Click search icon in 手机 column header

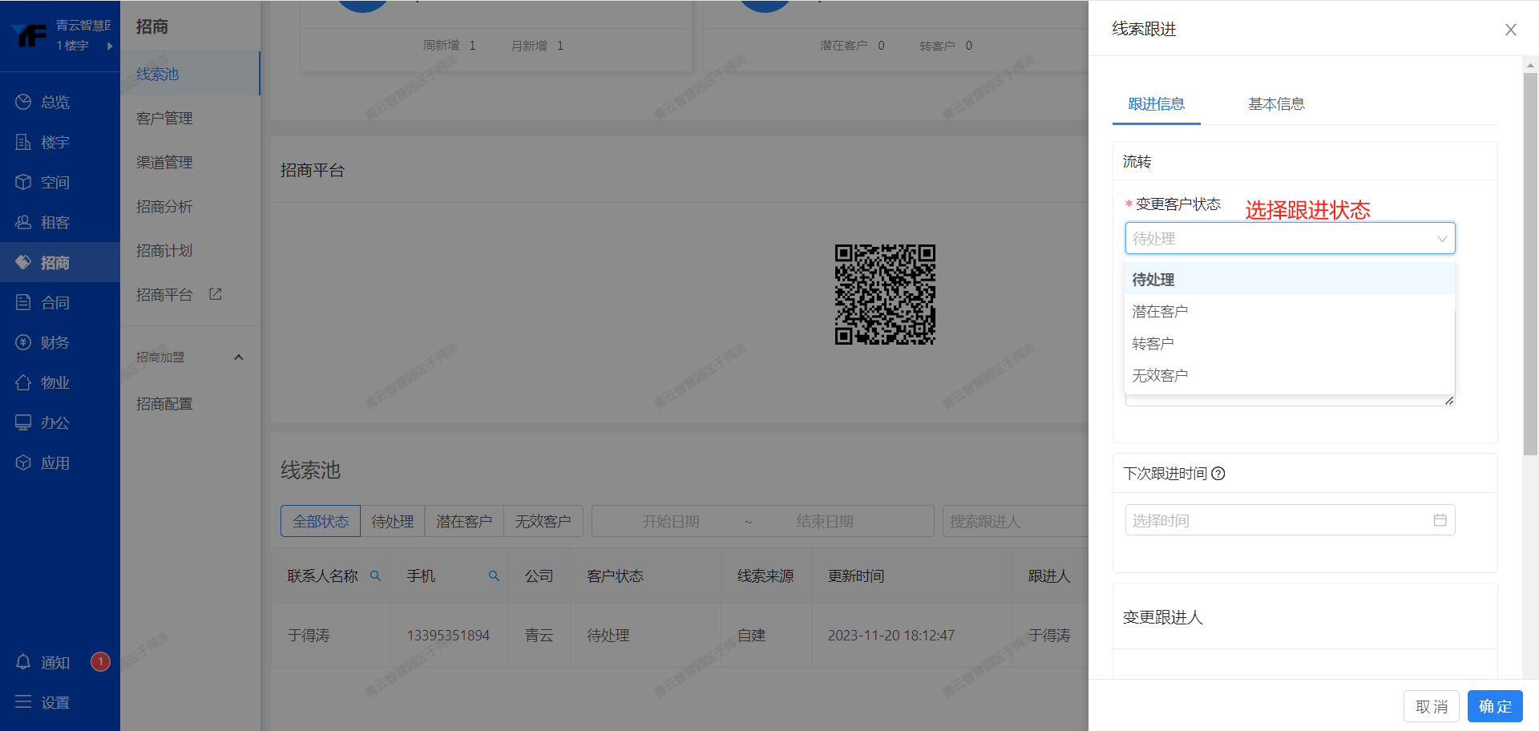click(x=494, y=576)
